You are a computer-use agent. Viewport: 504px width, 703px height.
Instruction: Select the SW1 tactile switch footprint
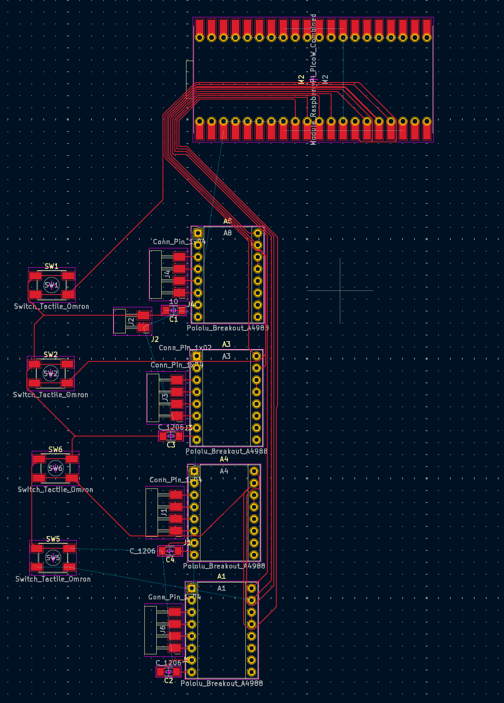pos(52,285)
